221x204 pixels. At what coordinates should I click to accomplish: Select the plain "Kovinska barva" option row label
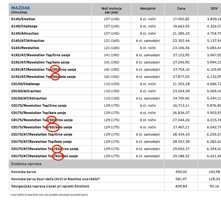23,172
